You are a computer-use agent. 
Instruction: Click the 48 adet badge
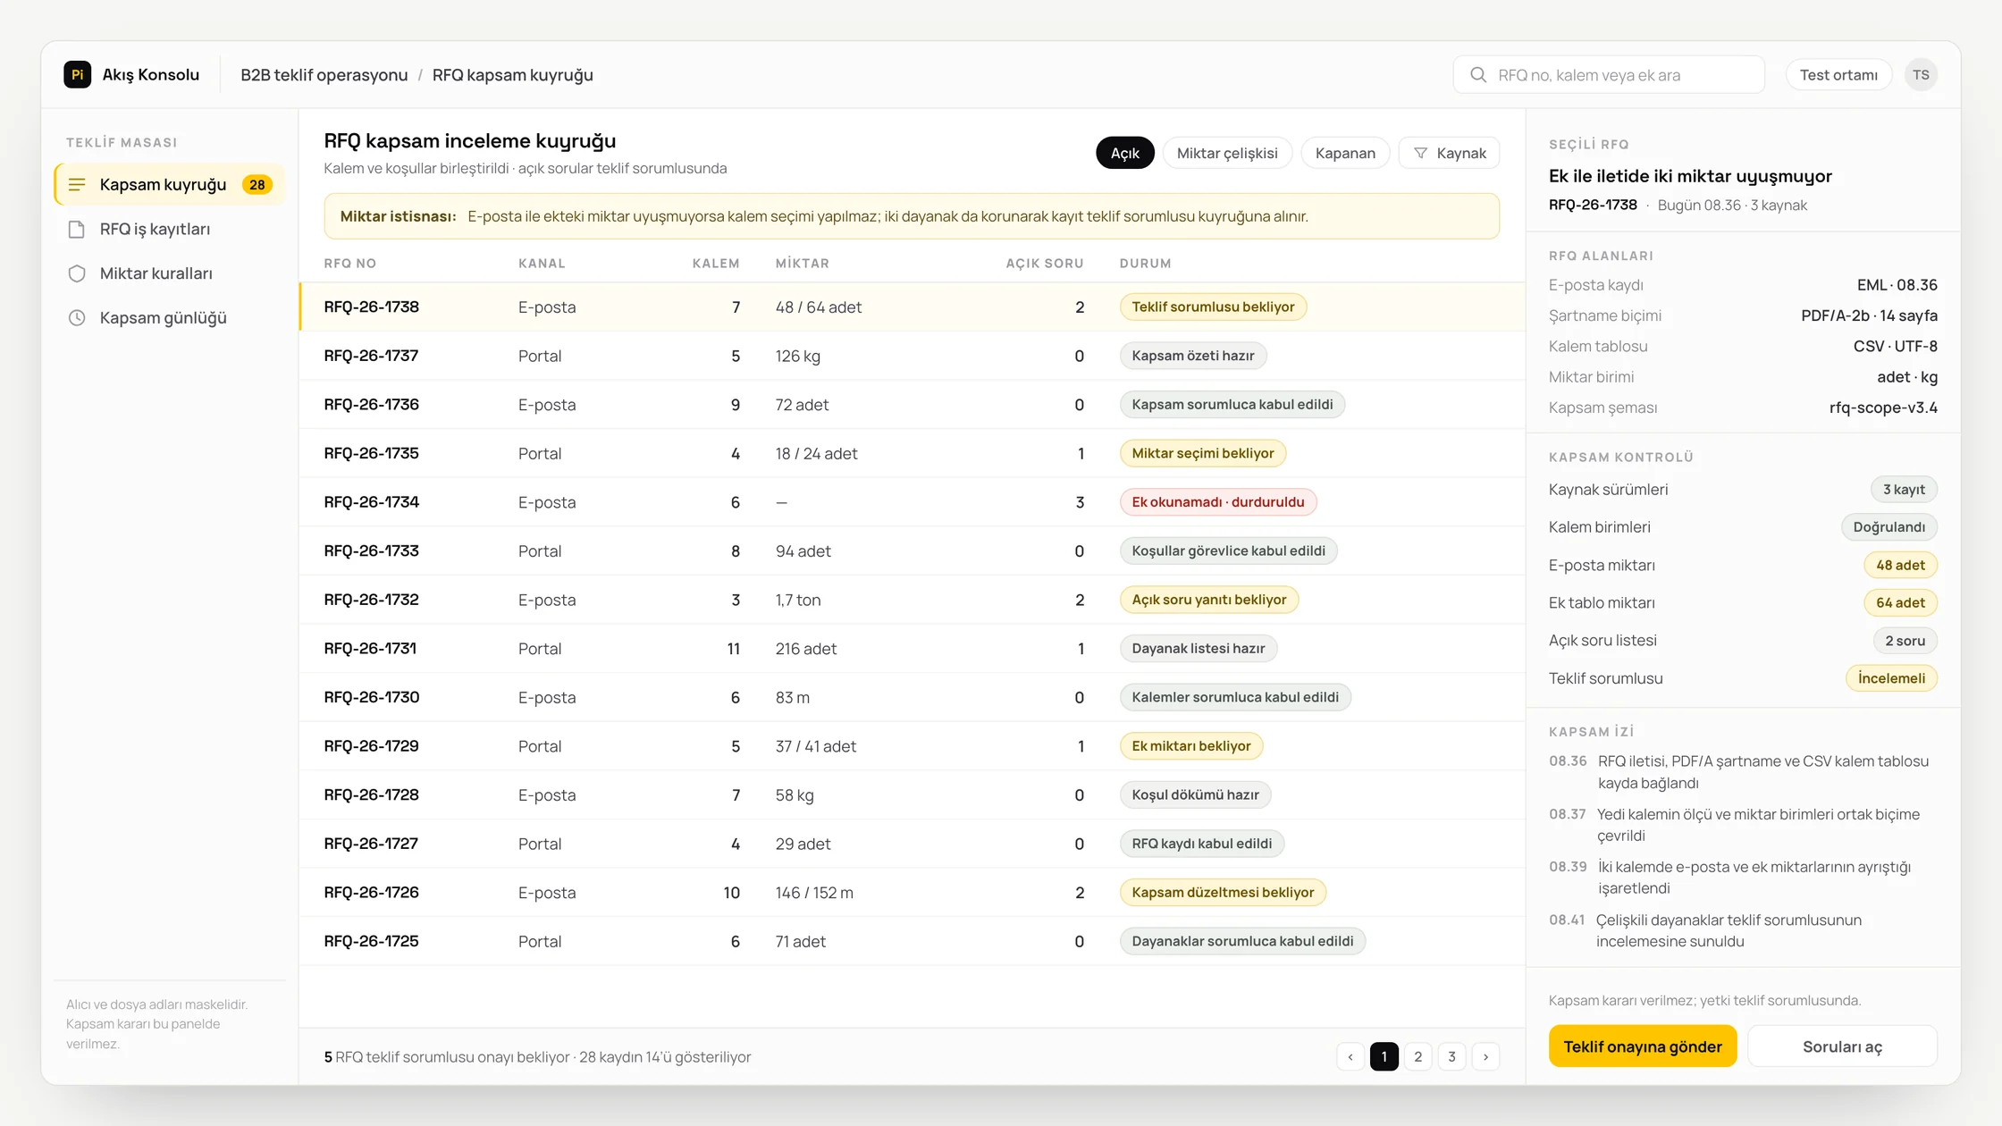tap(1900, 565)
